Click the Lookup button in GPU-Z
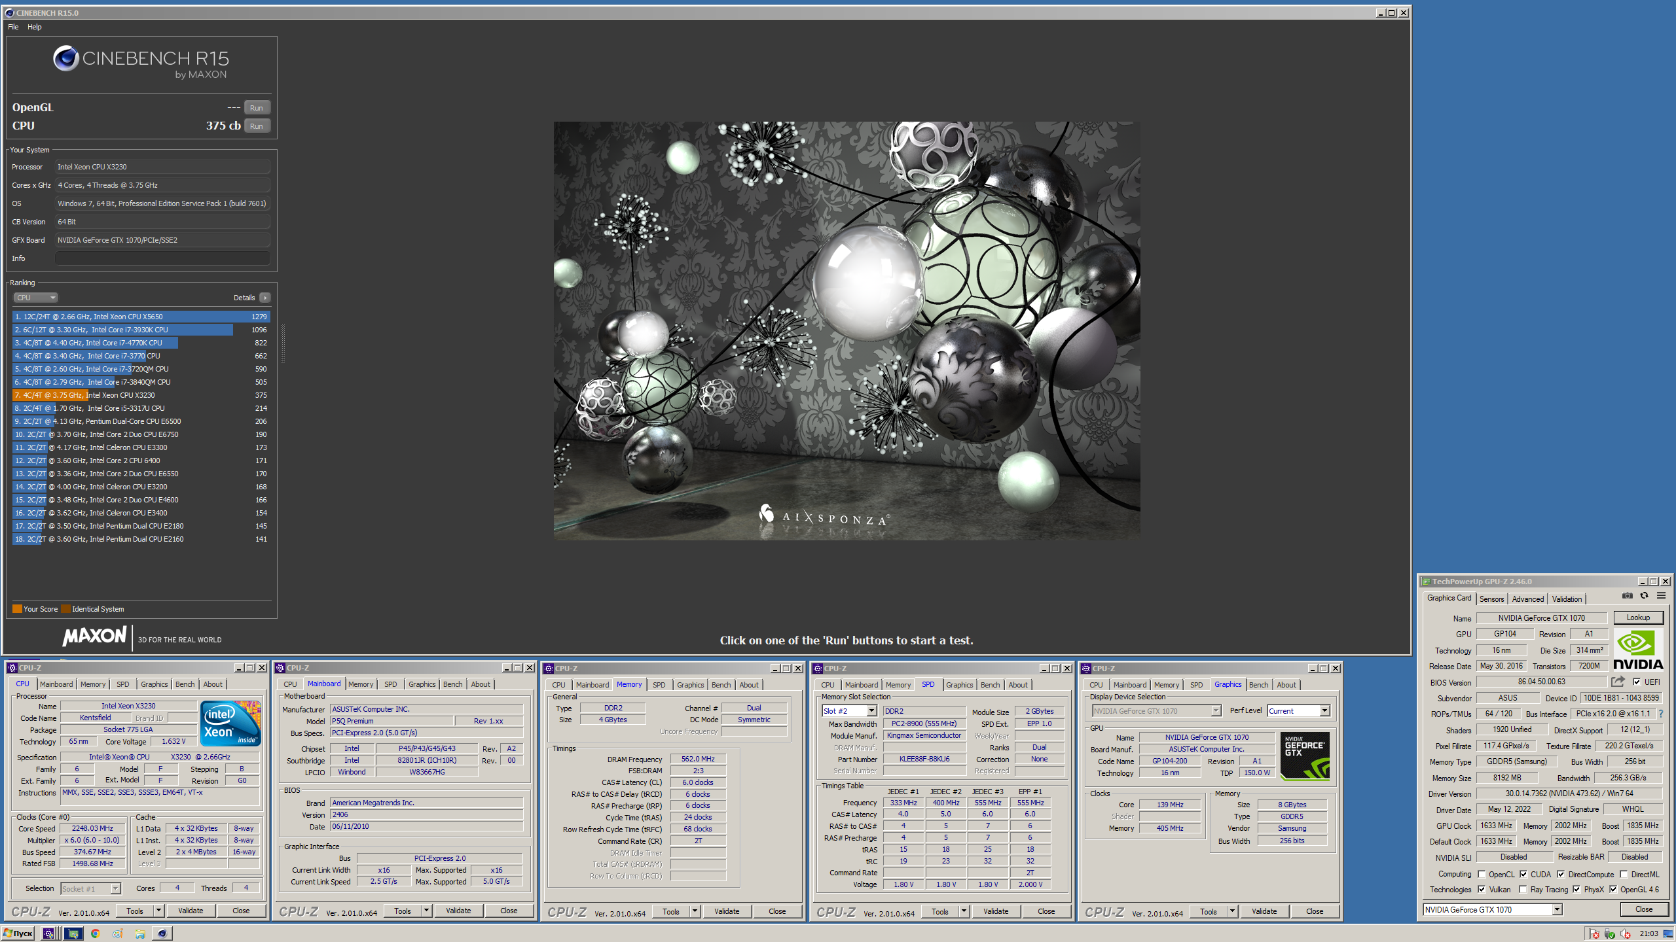This screenshot has width=1676, height=942. coord(1638,618)
